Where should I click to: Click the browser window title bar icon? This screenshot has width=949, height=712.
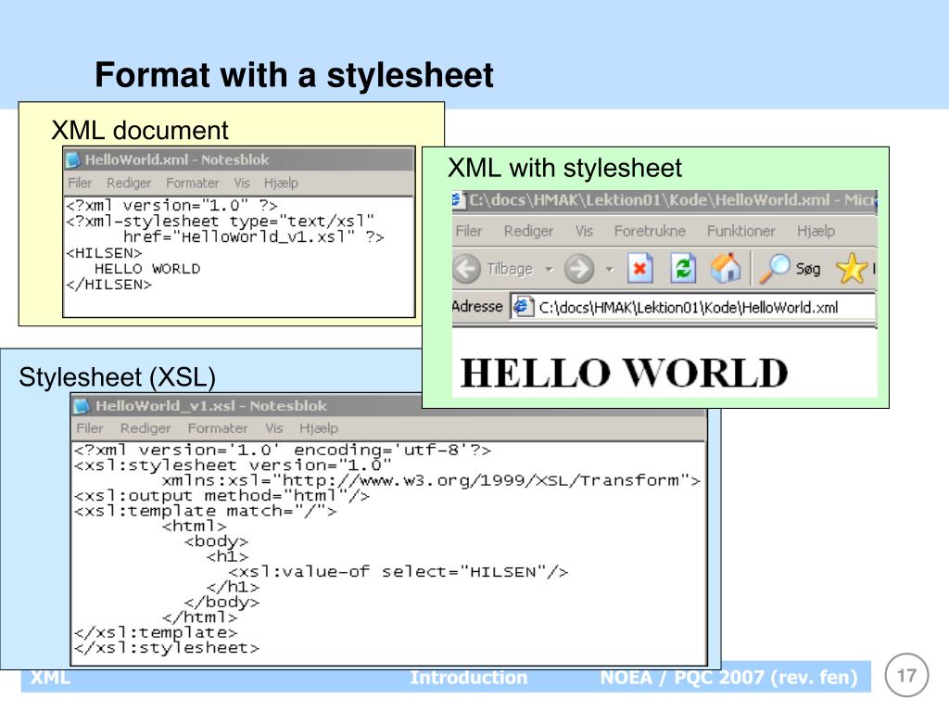pyautogui.click(x=459, y=200)
